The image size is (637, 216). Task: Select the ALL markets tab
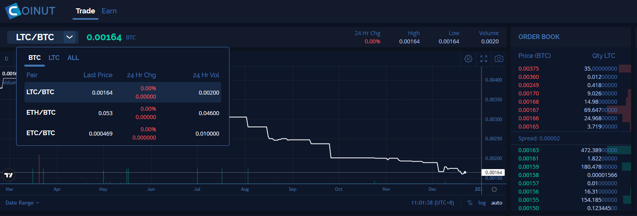pyautogui.click(x=73, y=58)
